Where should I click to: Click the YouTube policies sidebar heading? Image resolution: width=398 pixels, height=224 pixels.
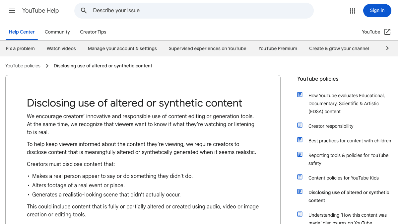[x=318, y=79]
